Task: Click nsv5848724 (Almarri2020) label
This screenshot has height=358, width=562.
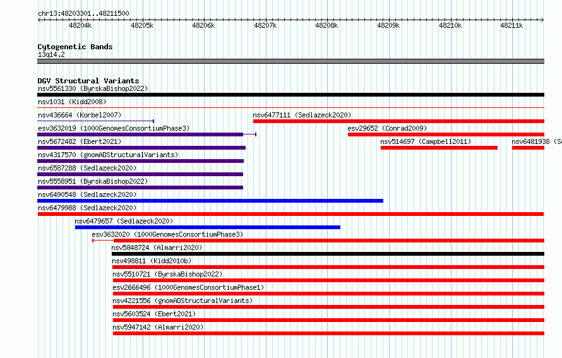Action: pyautogui.click(x=157, y=248)
